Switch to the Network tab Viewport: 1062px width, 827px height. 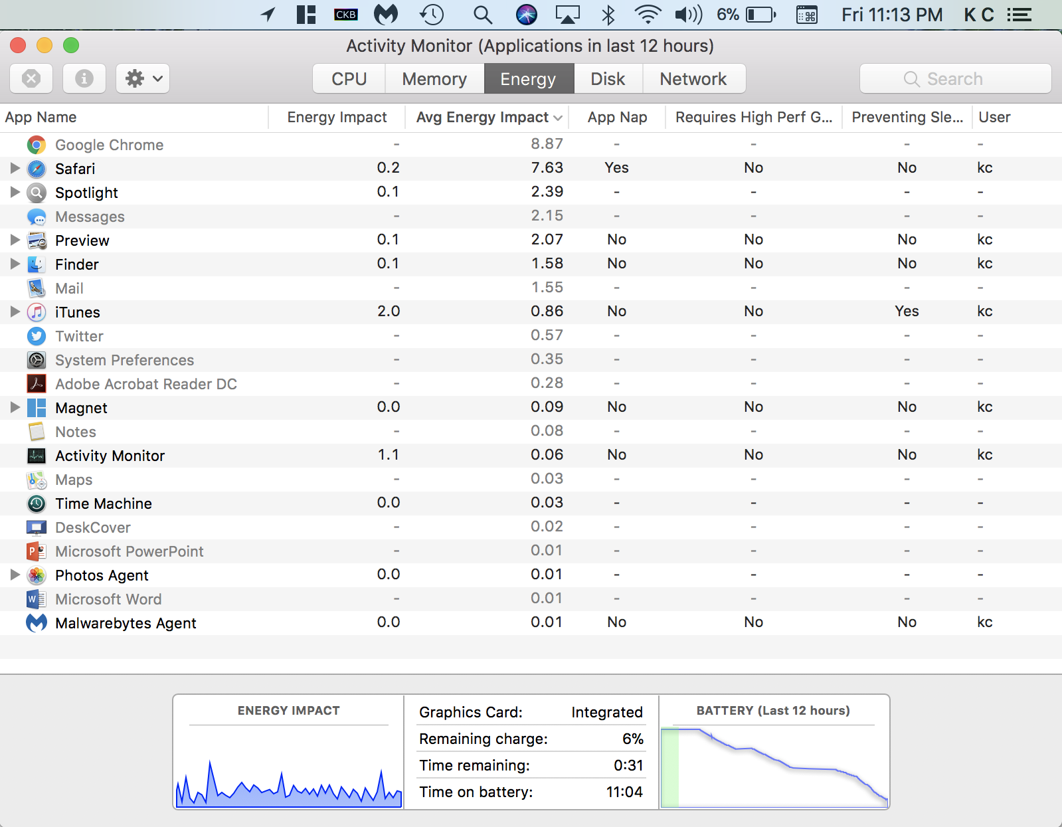coord(693,78)
